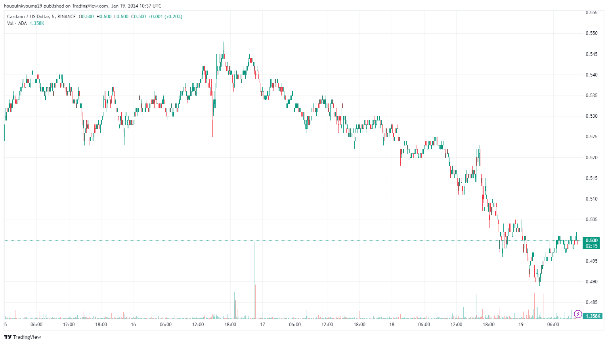
Task: Click the +0.001 (+0.20%) change value
Action: 166,17
